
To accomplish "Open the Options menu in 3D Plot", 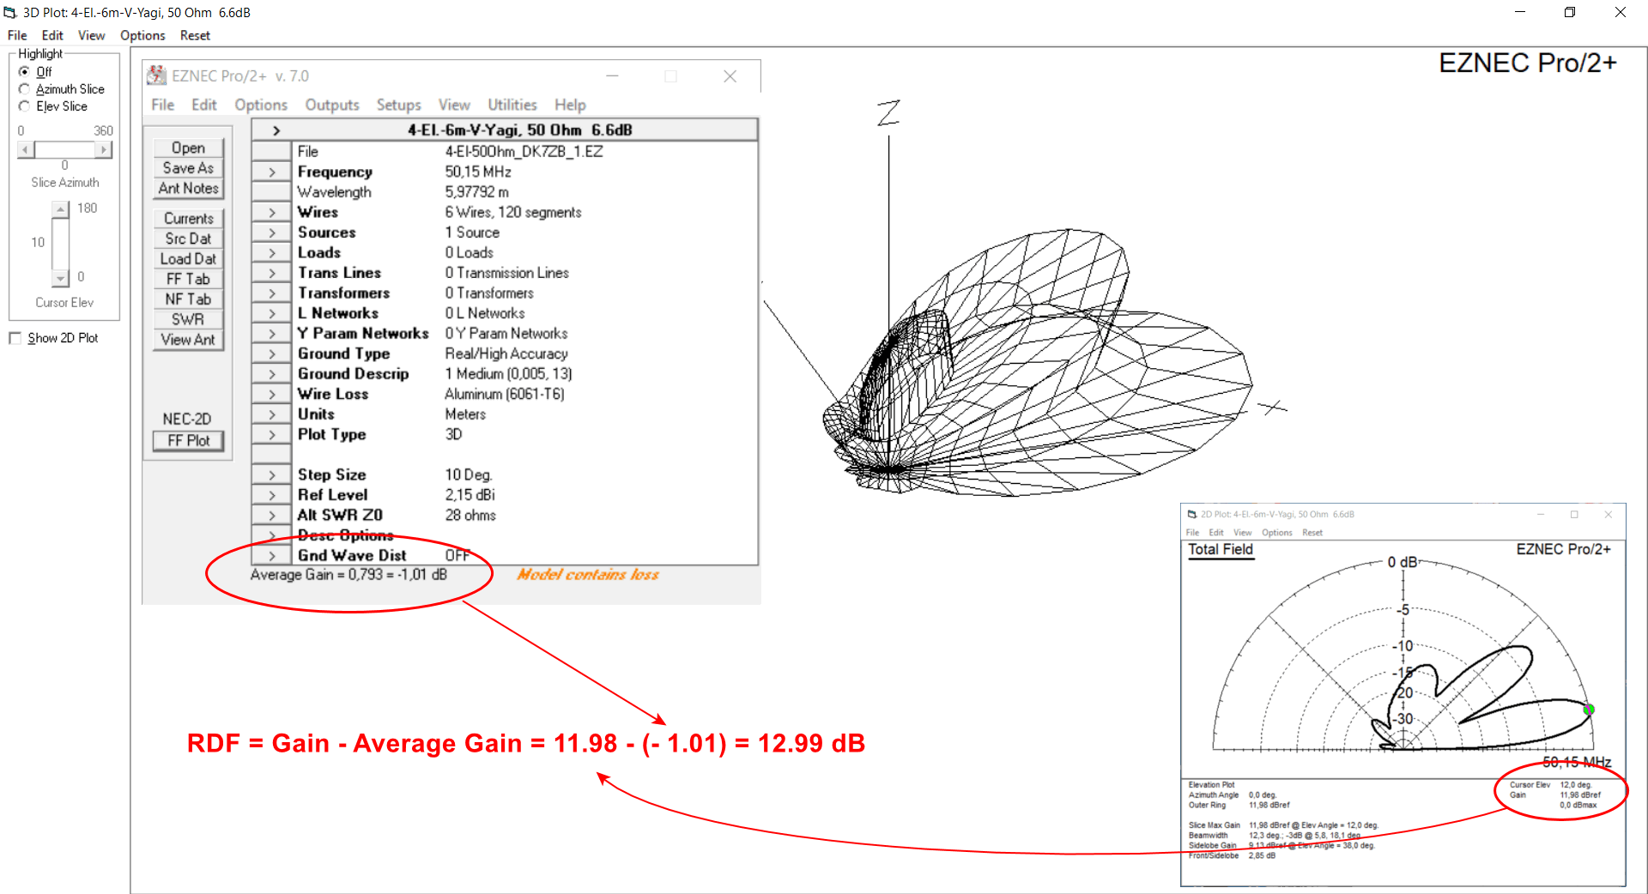I will (x=142, y=35).
